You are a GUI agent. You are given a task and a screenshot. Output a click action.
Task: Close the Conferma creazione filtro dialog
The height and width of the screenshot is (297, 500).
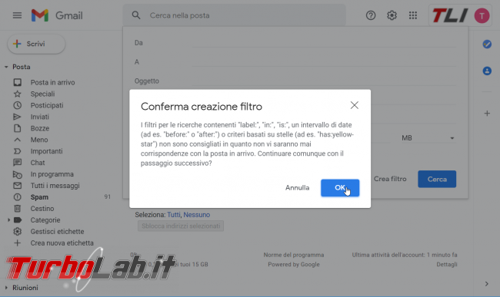coord(355,105)
